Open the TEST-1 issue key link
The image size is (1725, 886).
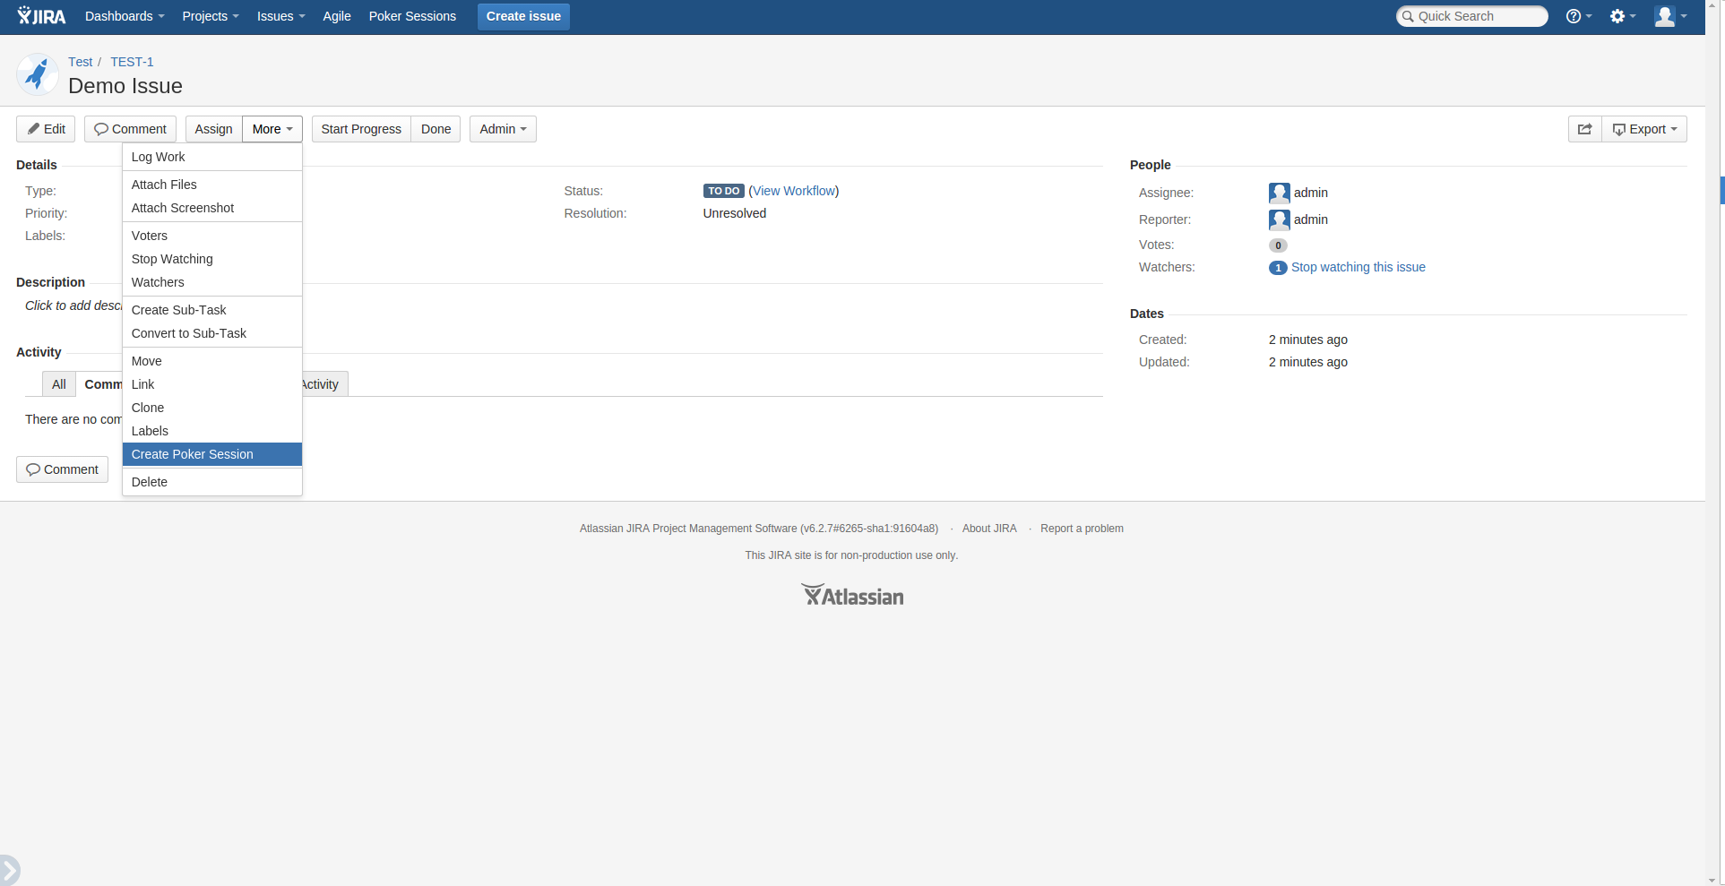pos(132,62)
